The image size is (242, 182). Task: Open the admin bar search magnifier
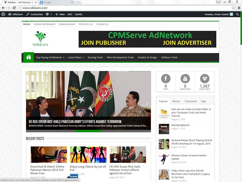237,14
